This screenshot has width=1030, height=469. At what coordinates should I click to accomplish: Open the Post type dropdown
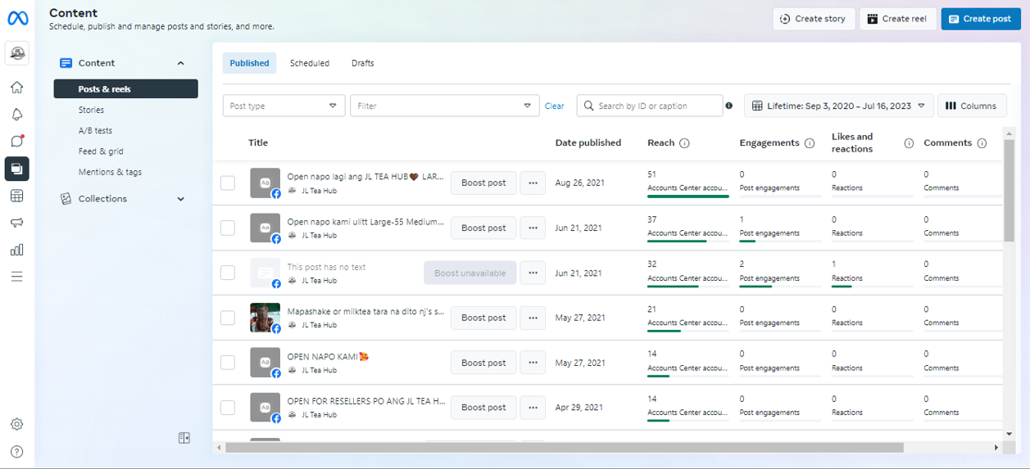pos(284,106)
